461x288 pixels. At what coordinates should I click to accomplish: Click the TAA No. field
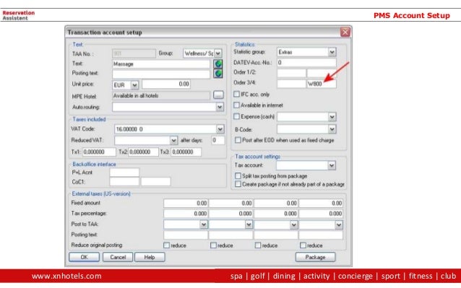coord(134,53)
